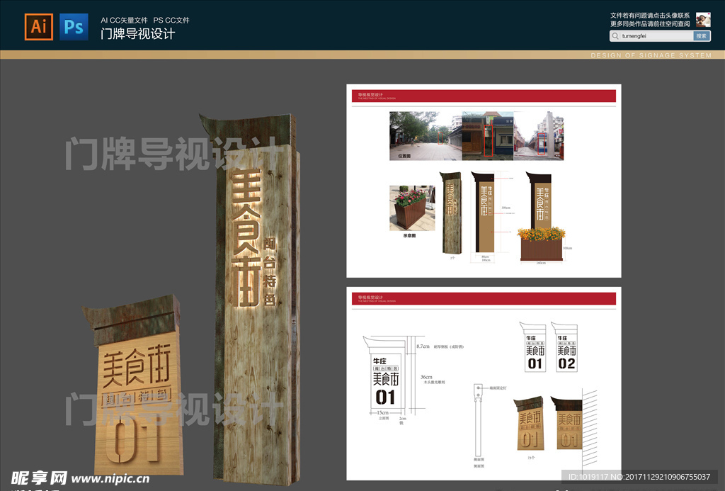Screen dimensions: 725x491
Task: Click the AI CC矢量文件 label text
Action: click(124, 21)
